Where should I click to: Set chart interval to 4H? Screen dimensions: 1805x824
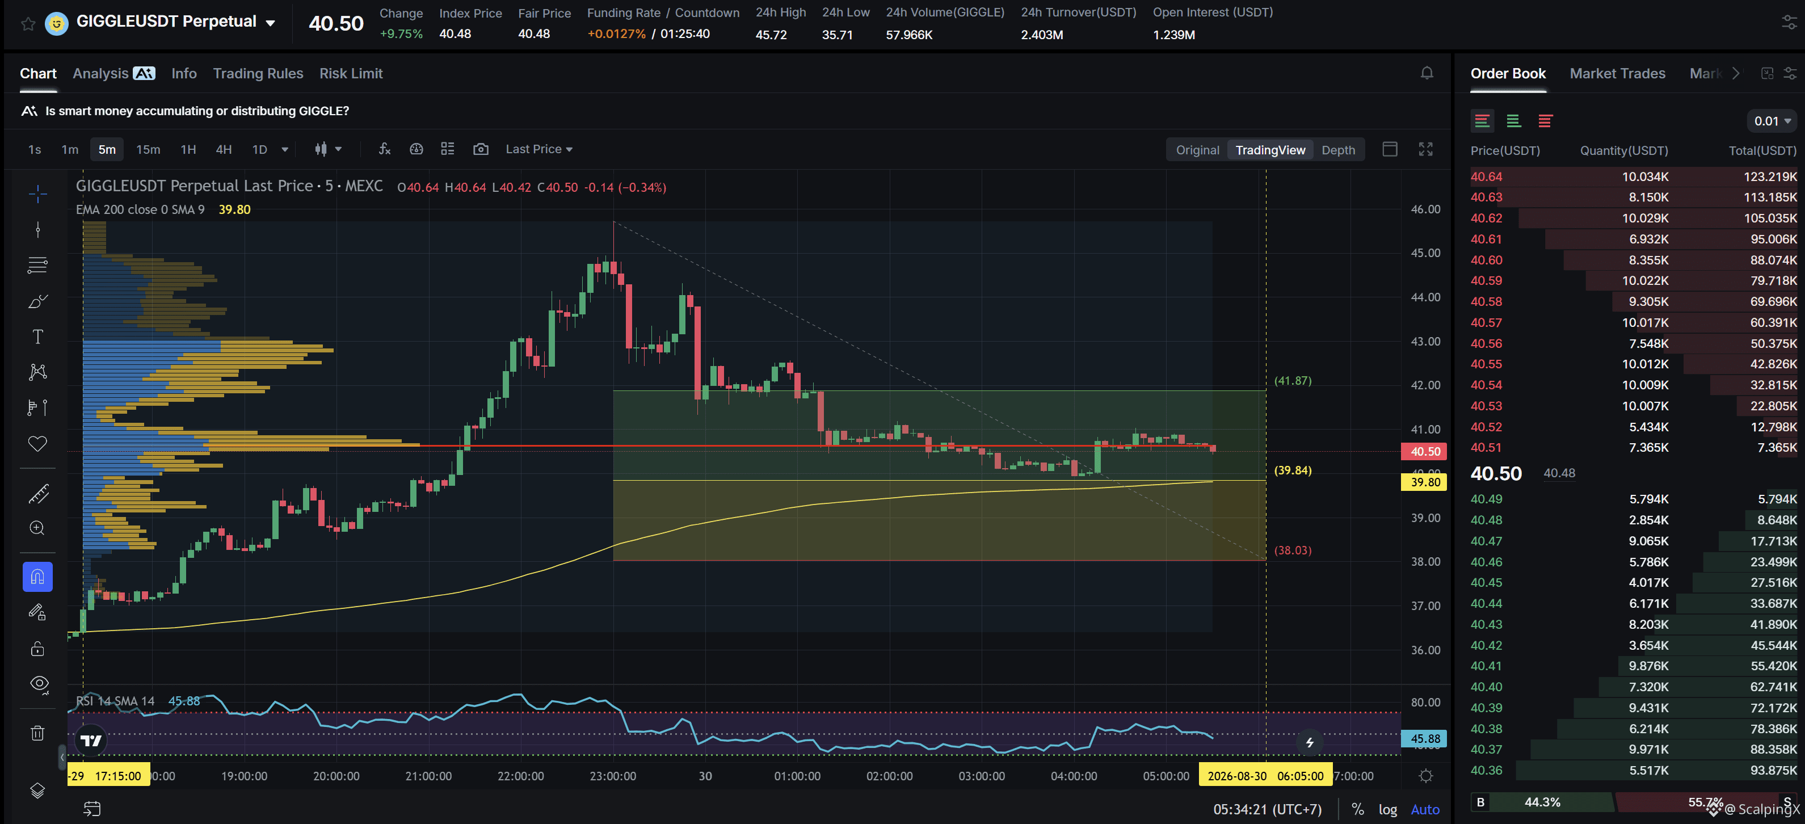tap(224, 149)
